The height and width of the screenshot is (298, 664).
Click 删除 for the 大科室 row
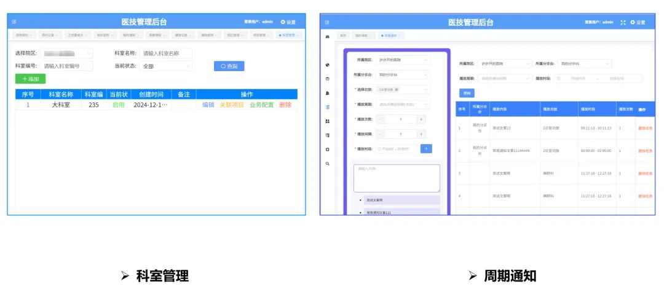click(x=285, y=105)
